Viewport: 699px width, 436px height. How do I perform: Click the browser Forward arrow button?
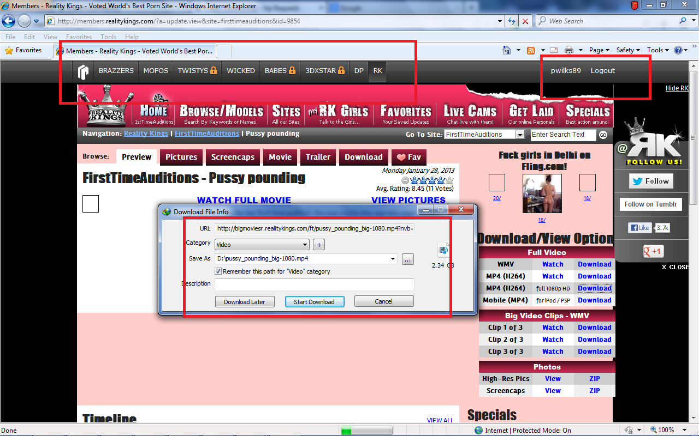click(x=24, y=21)
